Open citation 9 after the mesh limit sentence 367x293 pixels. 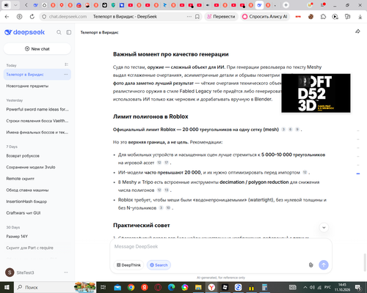[297, 130]
